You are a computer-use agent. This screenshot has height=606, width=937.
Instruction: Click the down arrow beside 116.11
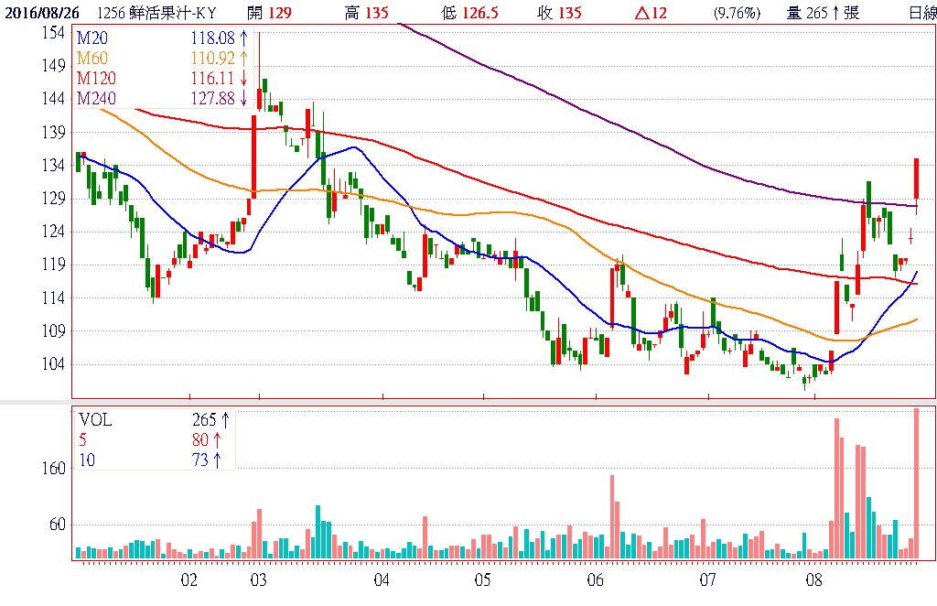tap(242, 79)
